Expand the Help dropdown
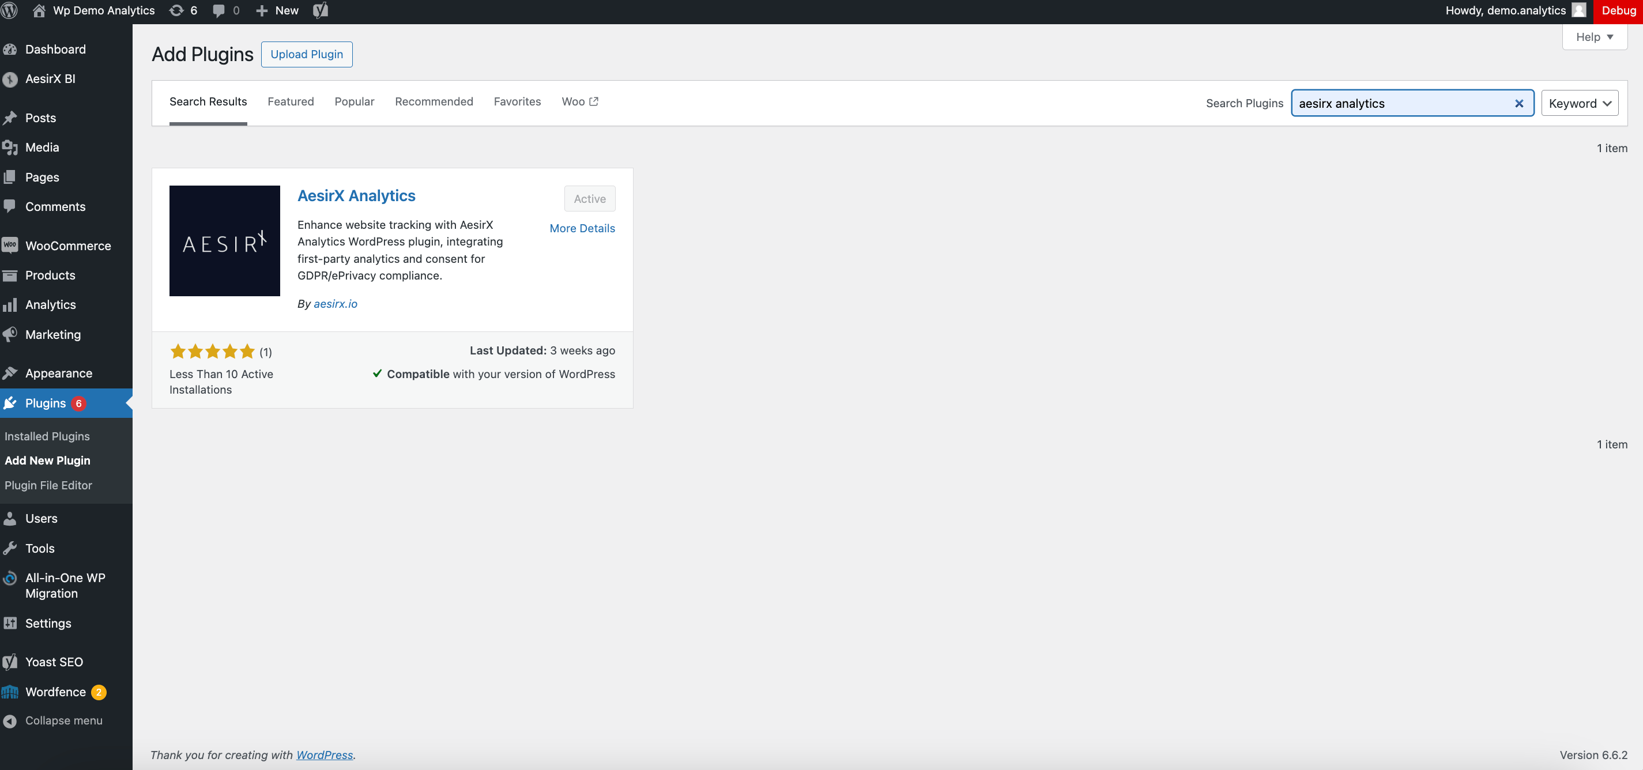Screen dimensions: 1643x770 click(1593, 37)
